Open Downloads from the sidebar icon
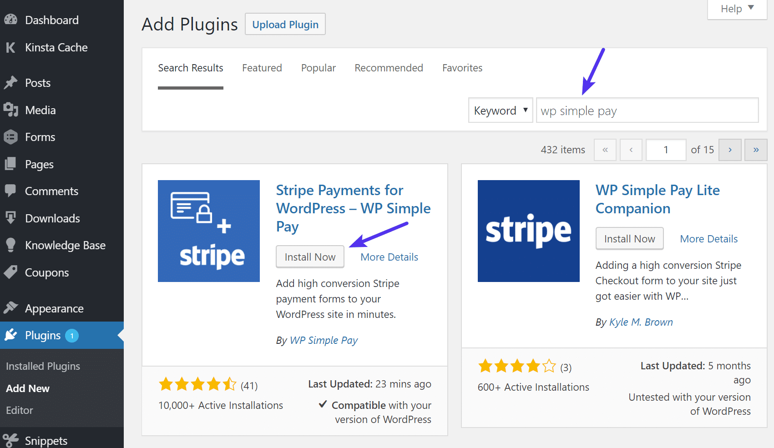Viewport: 774px width, 448px height. point(11,218)
